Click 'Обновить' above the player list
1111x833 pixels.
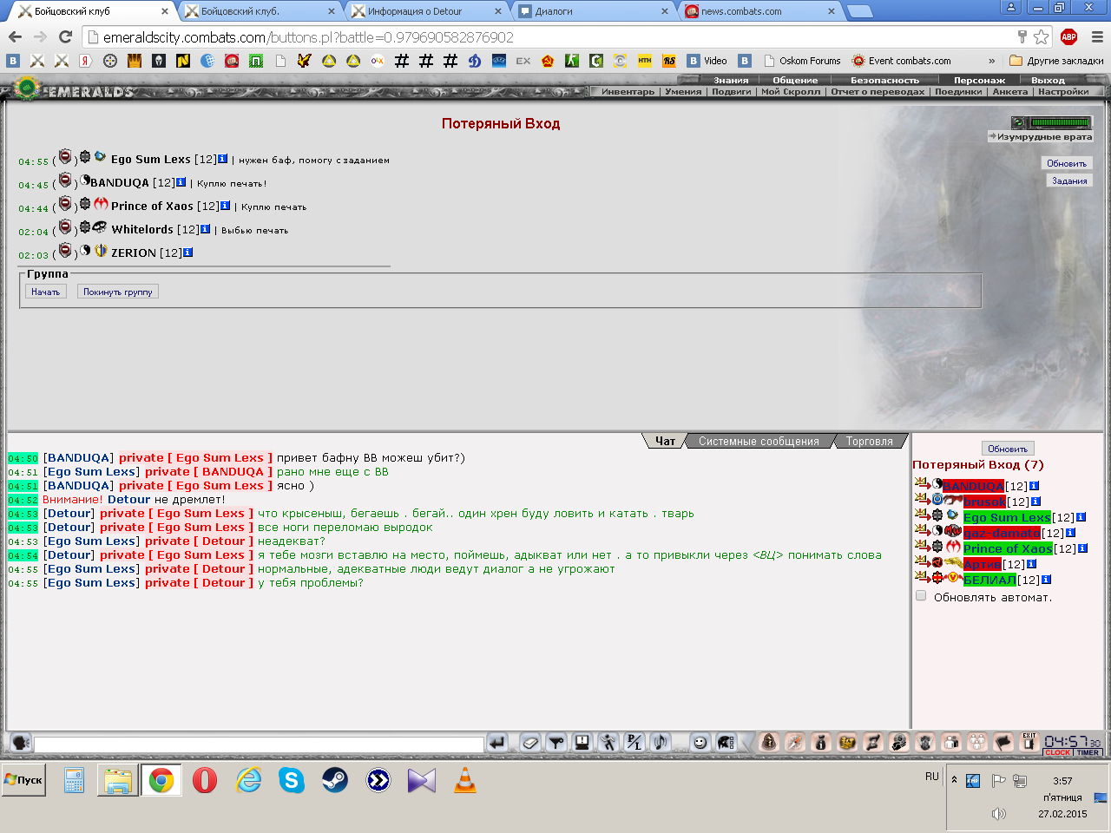pyautogui.click(x=1008, y=449)
